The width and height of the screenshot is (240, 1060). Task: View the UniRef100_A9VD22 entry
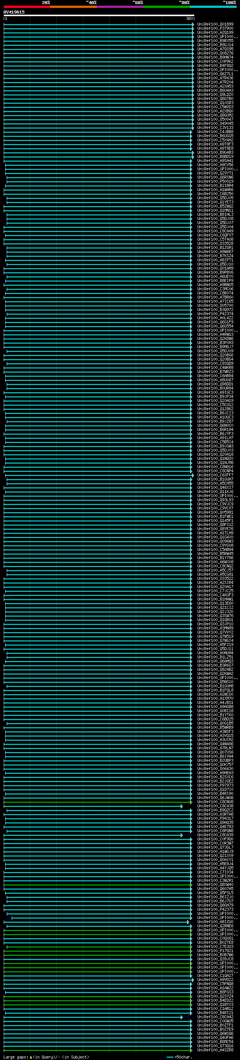pos(215,980)
